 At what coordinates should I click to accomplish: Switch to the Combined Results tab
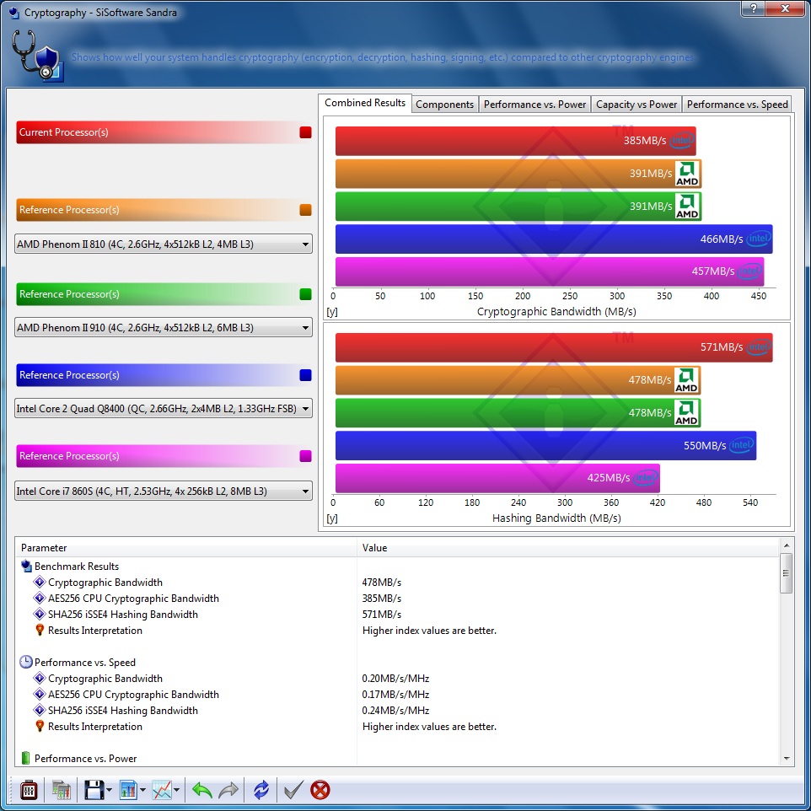coord(365,103)
